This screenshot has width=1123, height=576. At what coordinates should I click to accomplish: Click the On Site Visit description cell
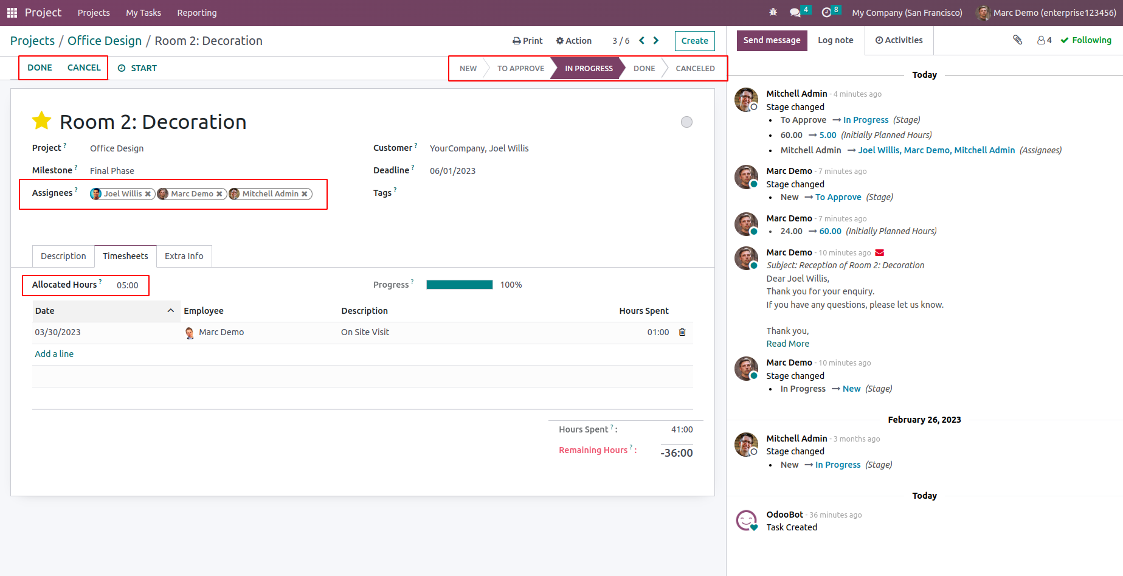(x=365, y=332)
